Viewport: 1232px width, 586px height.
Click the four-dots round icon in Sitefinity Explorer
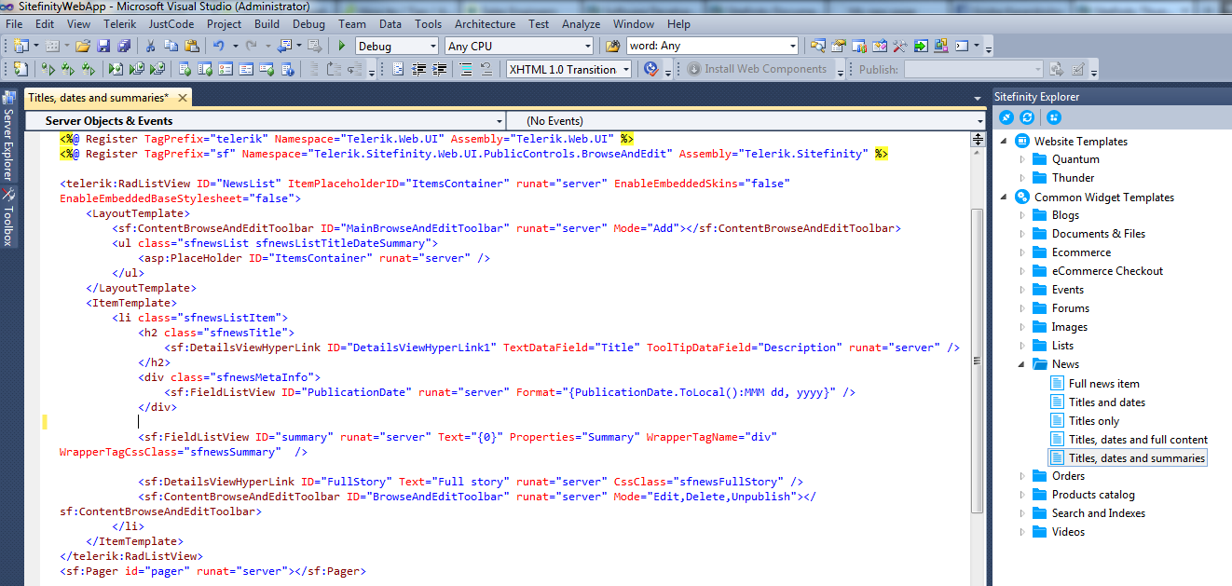[x=1053, y=117]
